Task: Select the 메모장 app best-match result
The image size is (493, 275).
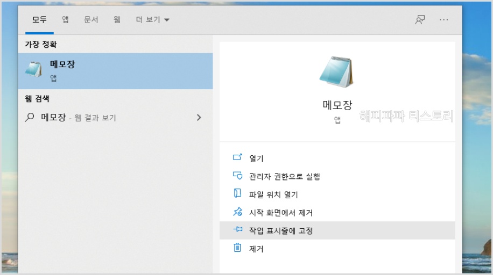Action: [x=115, y=71]
